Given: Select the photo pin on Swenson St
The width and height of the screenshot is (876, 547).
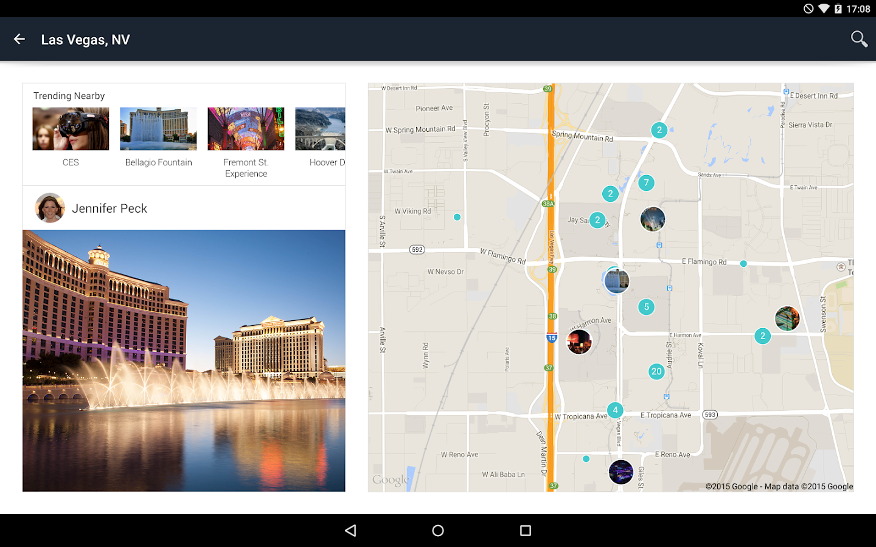Looking at the screenshot, I should click(787, 318).
